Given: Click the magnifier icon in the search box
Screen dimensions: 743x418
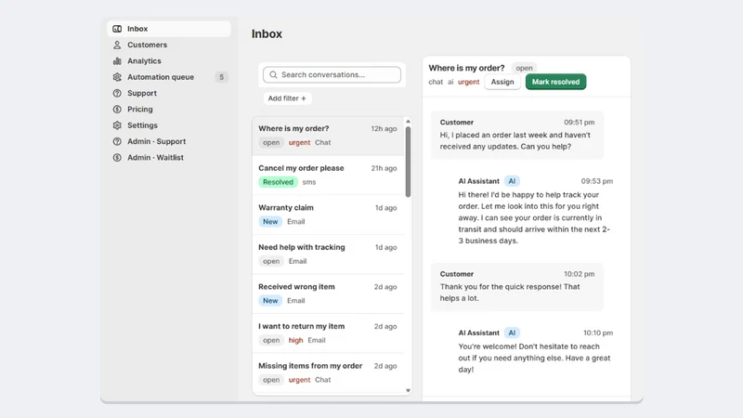Looking at the screenshot, I should (273, 75).
